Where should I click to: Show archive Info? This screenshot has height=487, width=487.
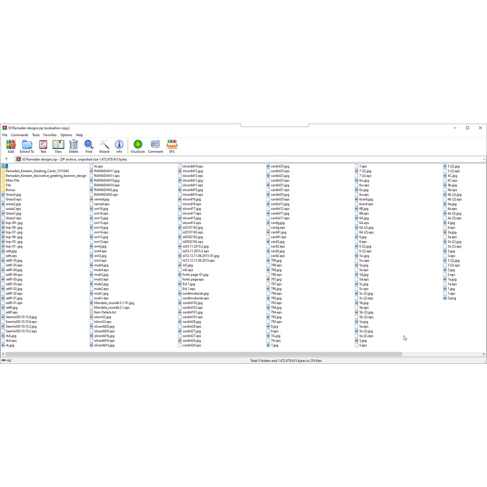(119, 146)
